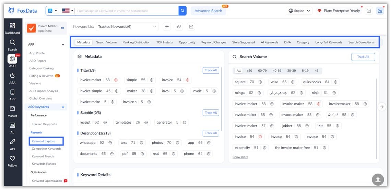Track the keyword expensify

(264, 148)
